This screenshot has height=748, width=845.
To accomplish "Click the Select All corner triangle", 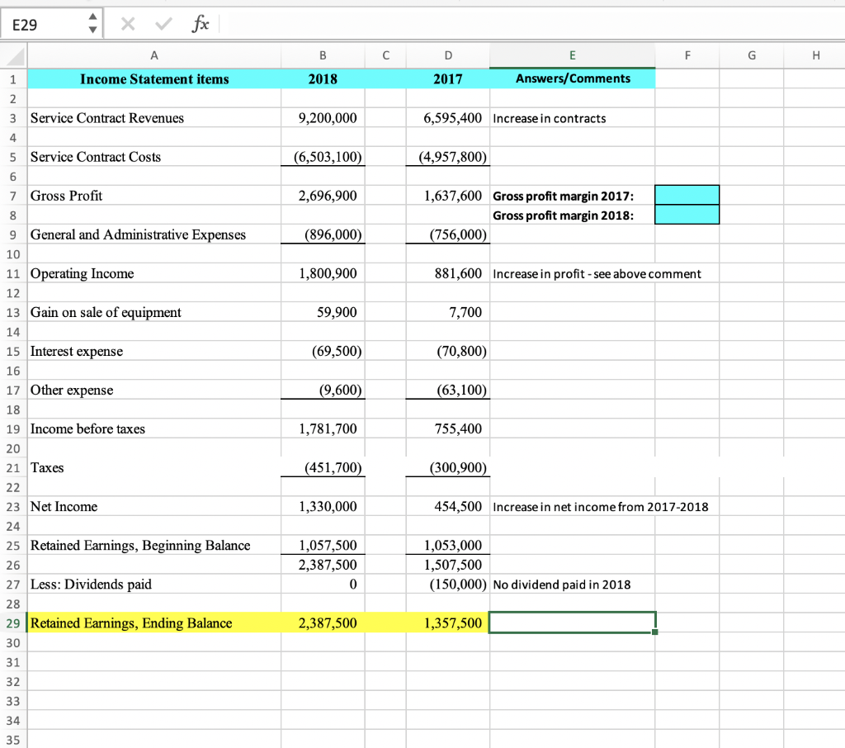I will click(x=13, y=58).
